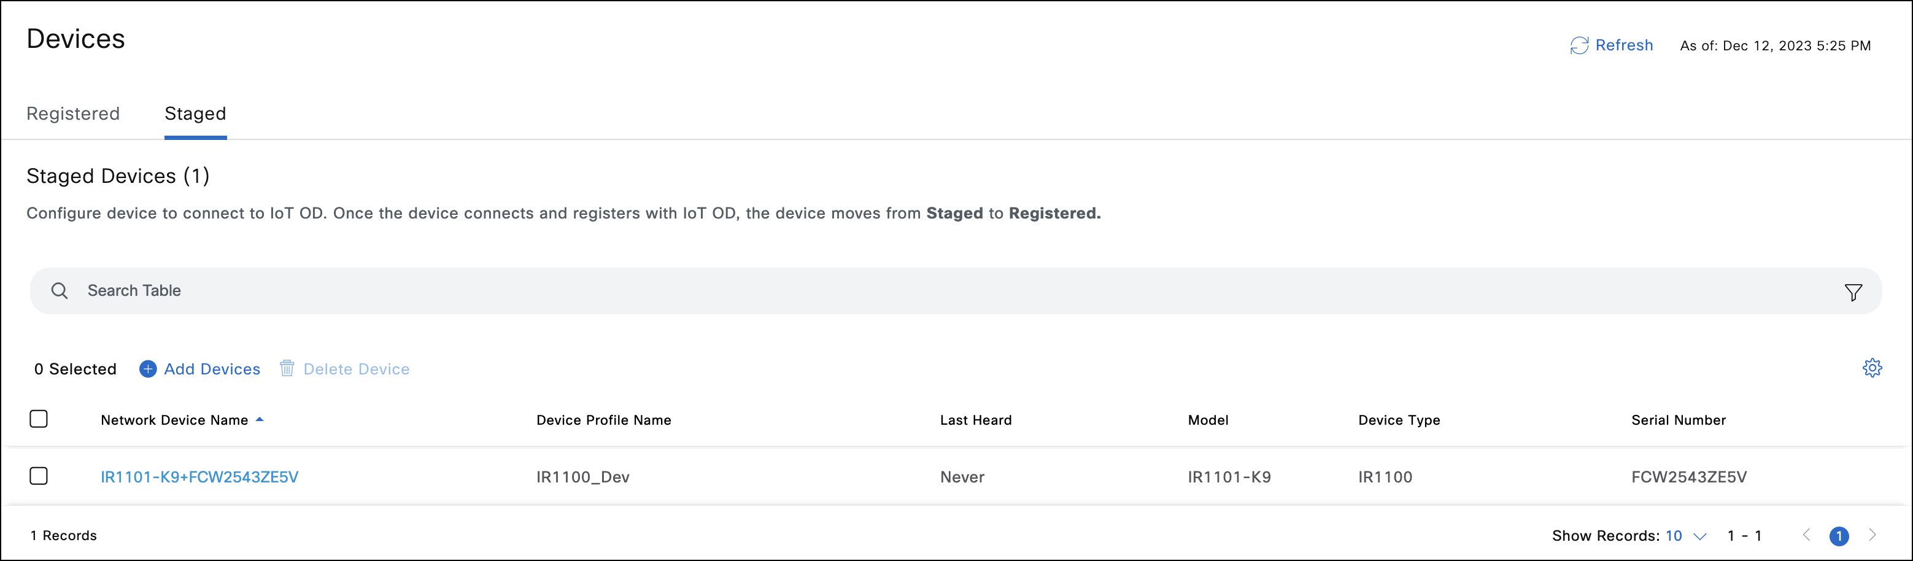
Task: Toggle the row checkbox next to Network Device Name
Action: [x=39, y=476]
